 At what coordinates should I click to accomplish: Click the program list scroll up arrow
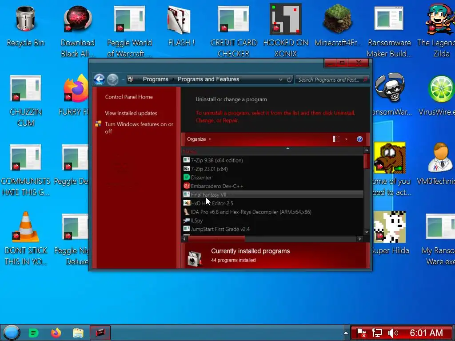pyautogui.click(x=367, y=150)
